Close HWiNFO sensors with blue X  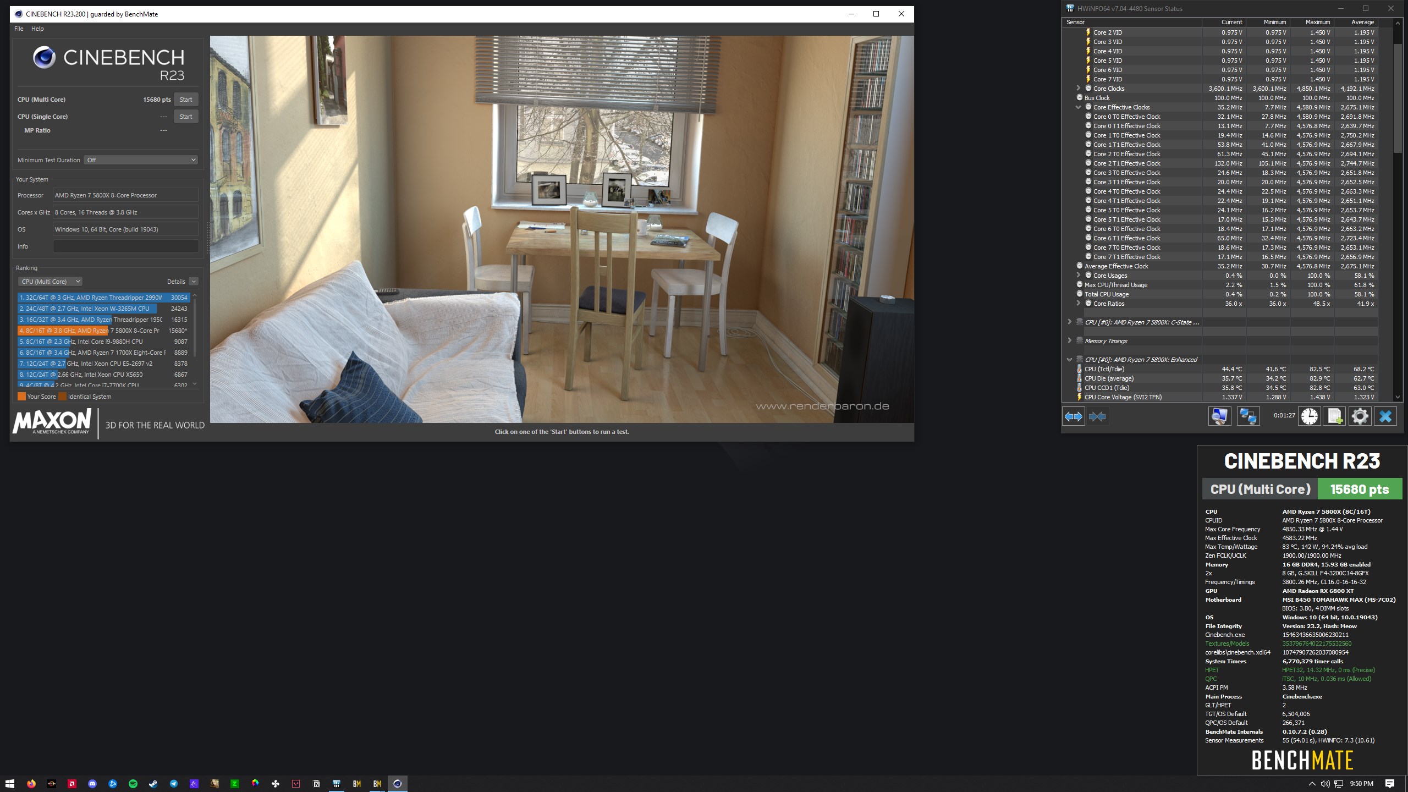click(1385, 416)
